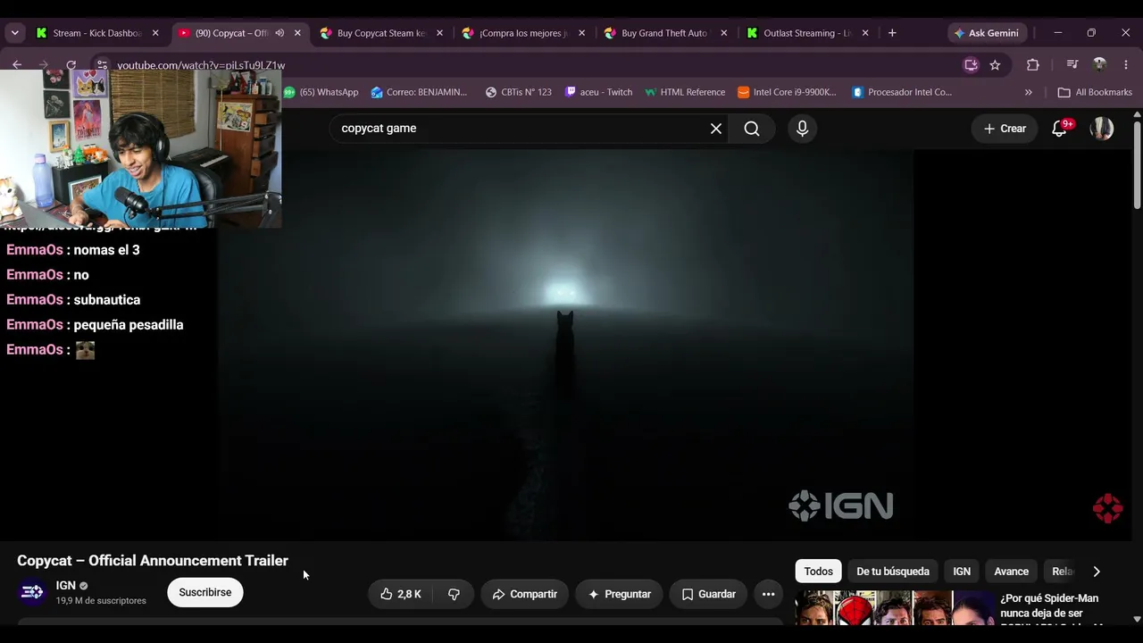The image size is (1143, 643).
Task: Close the Compra los mejores tab
Action: [x=581, y=33]
